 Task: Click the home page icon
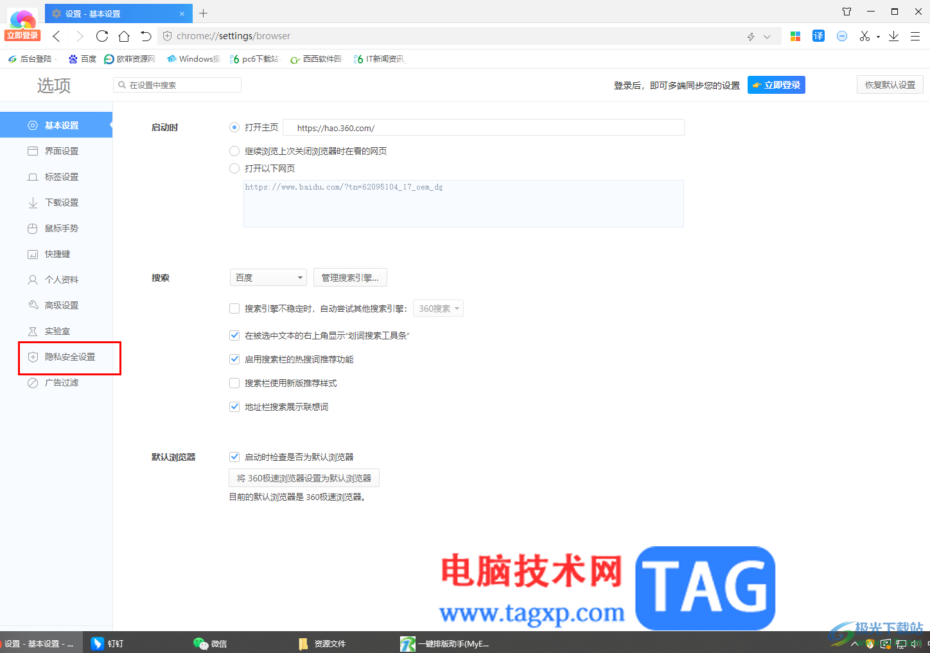click(x=124, y=36)
